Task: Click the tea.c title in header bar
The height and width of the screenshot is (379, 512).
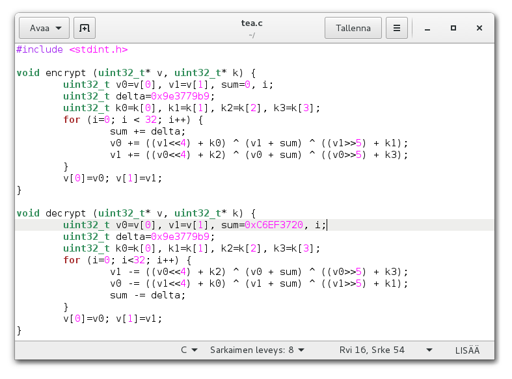Action: (252, 23)
